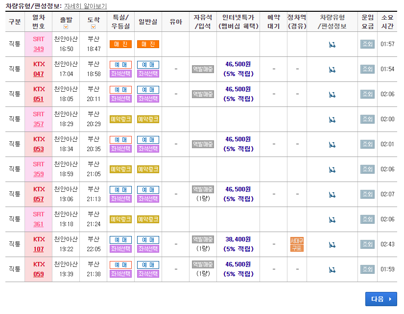The width and height of the screenshot is (404, 314).
Task: Choose standard seat on KTX 057
Action: point(148,199)
